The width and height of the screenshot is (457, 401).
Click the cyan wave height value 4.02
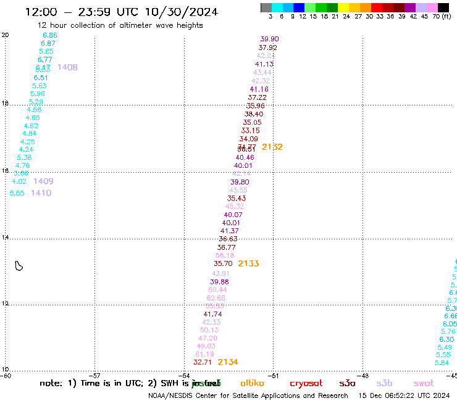click(x=19, y=181)
